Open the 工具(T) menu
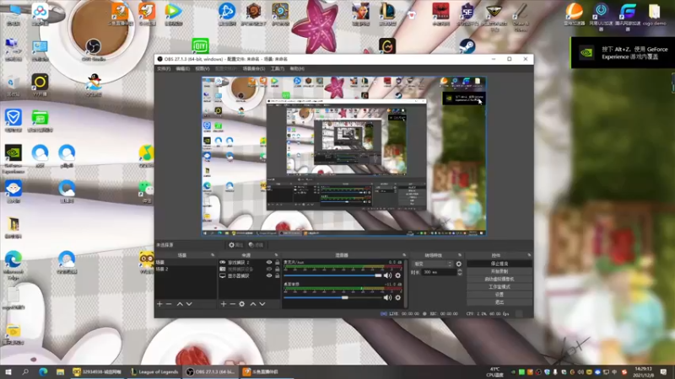The height and width of the screenshot is (379, 675). coord(278,69)
